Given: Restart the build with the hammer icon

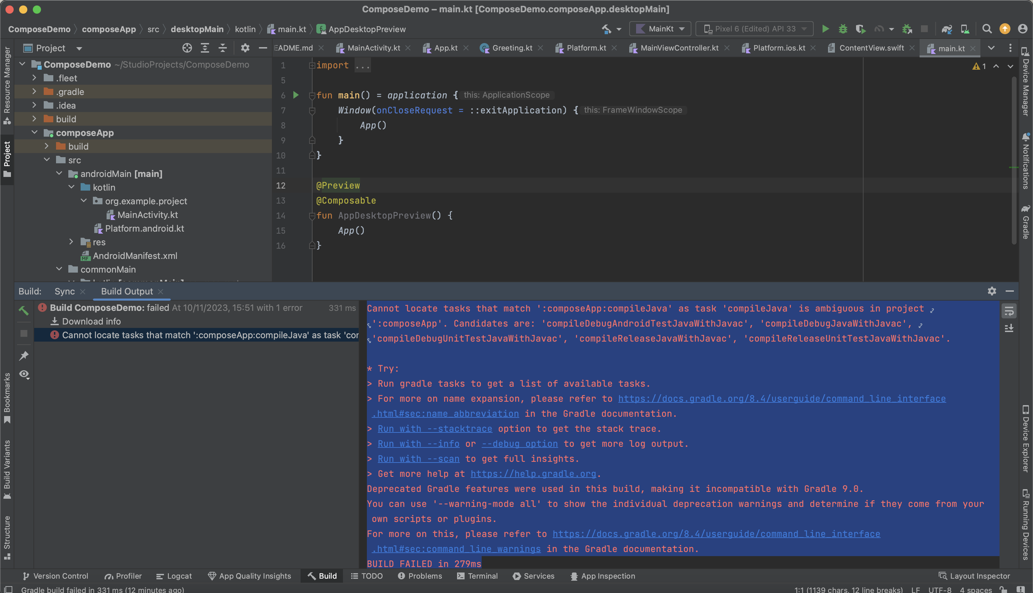Looking at the screenshot, I should (24, 311).
